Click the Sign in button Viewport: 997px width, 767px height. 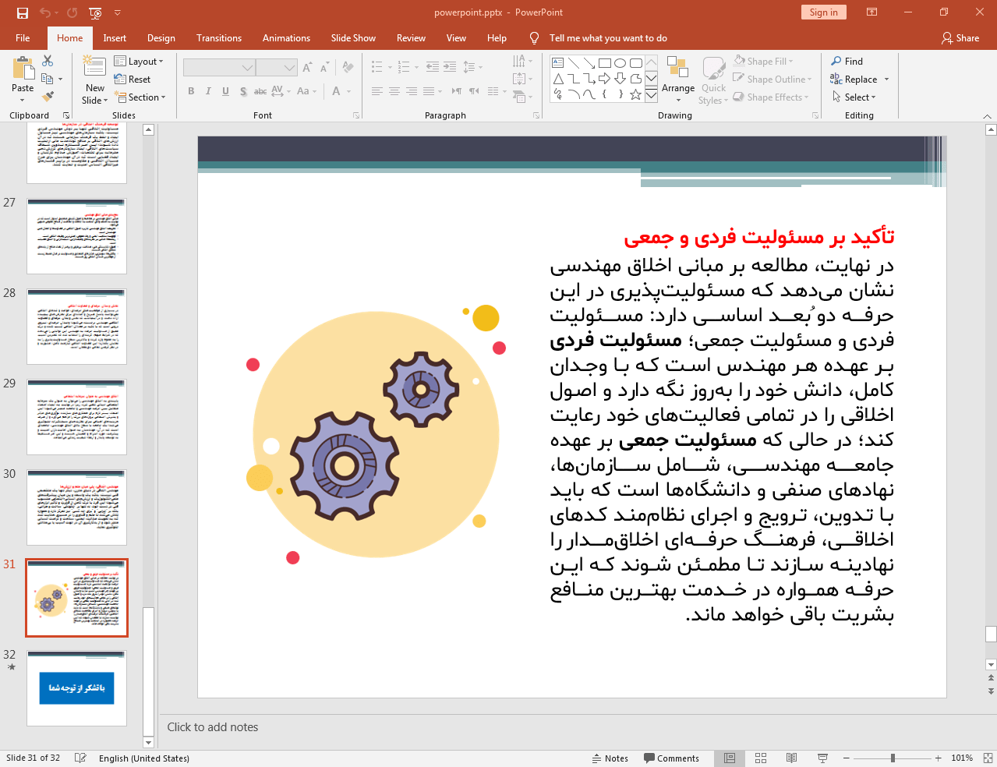click(823, 12)
